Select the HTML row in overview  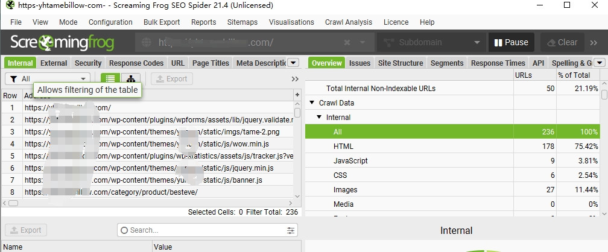452,146
